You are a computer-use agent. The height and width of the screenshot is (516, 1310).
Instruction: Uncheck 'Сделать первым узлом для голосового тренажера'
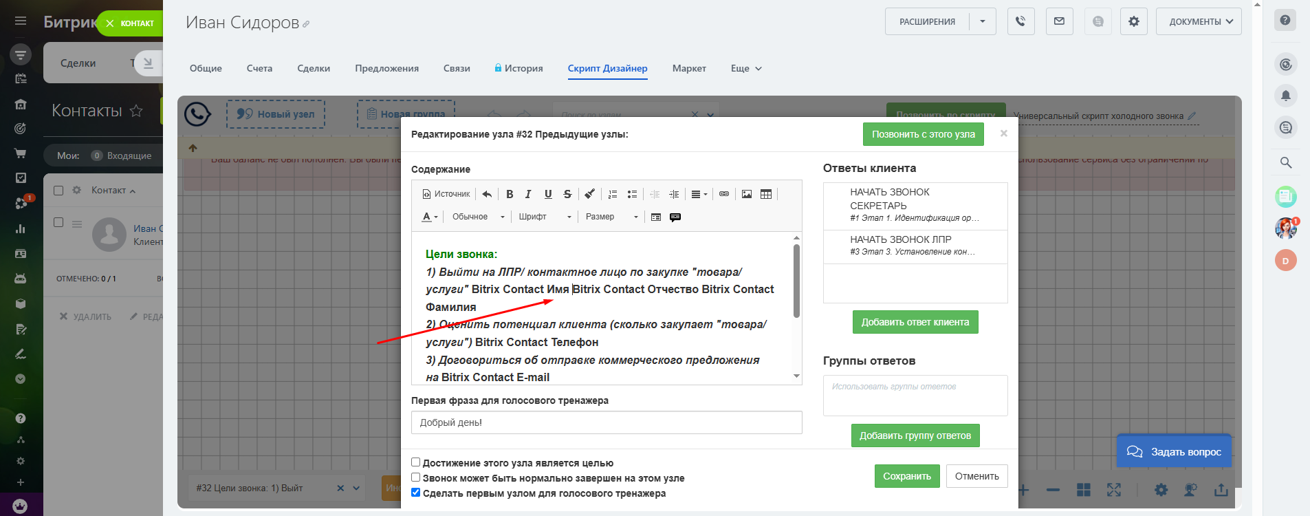(415, 493)
